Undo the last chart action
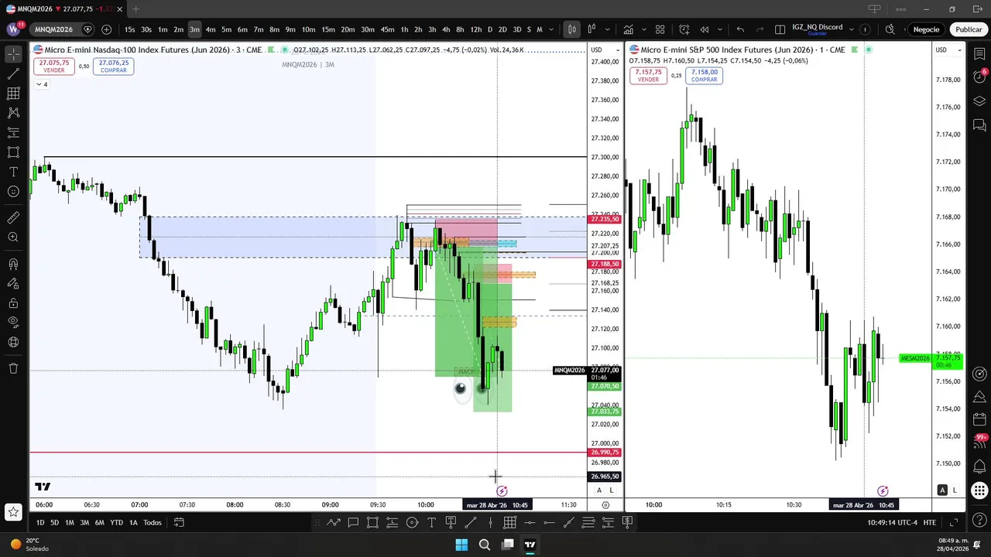This screenshot has height=557, width=991. click(740, 29)
